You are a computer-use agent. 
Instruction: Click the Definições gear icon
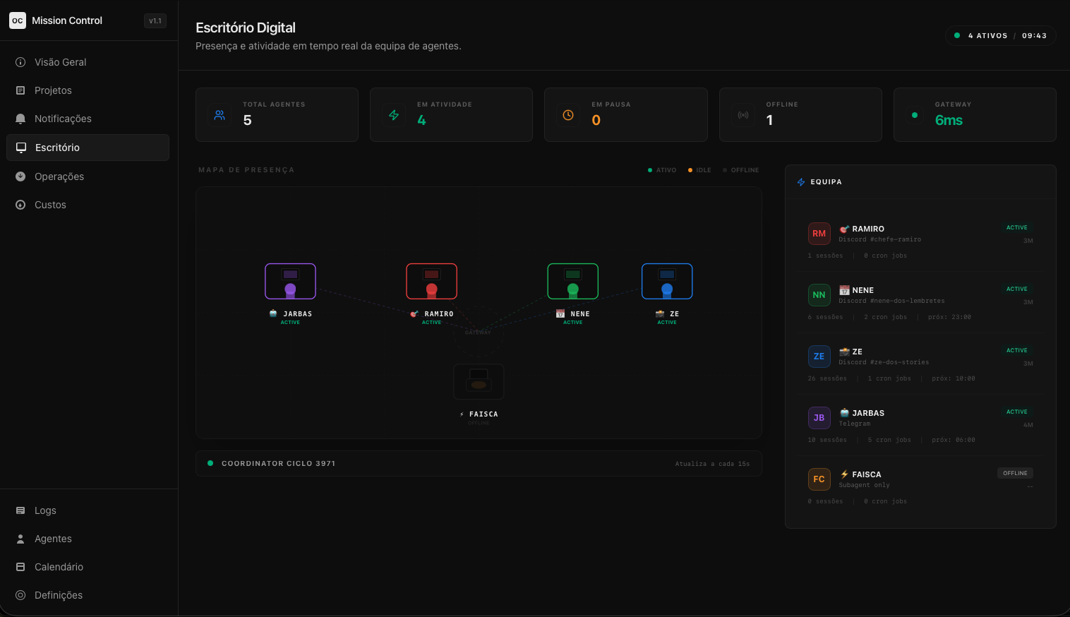pyautogui.click(x=20, y=595)
